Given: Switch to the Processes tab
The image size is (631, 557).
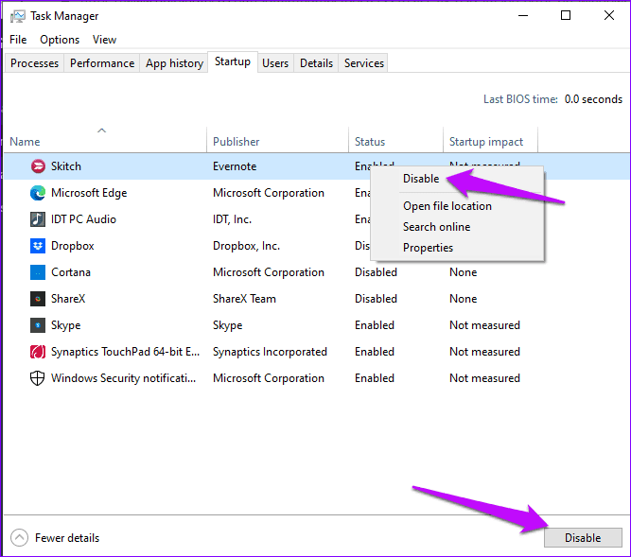Looking at the screenshot, I should (x=34, y=63).
